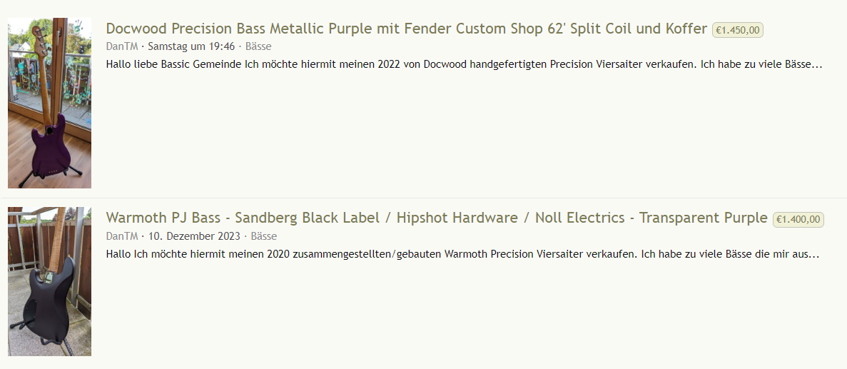Open the Bässe category under Docwood listing
This screenshot has height=369, width=847.
258,46
